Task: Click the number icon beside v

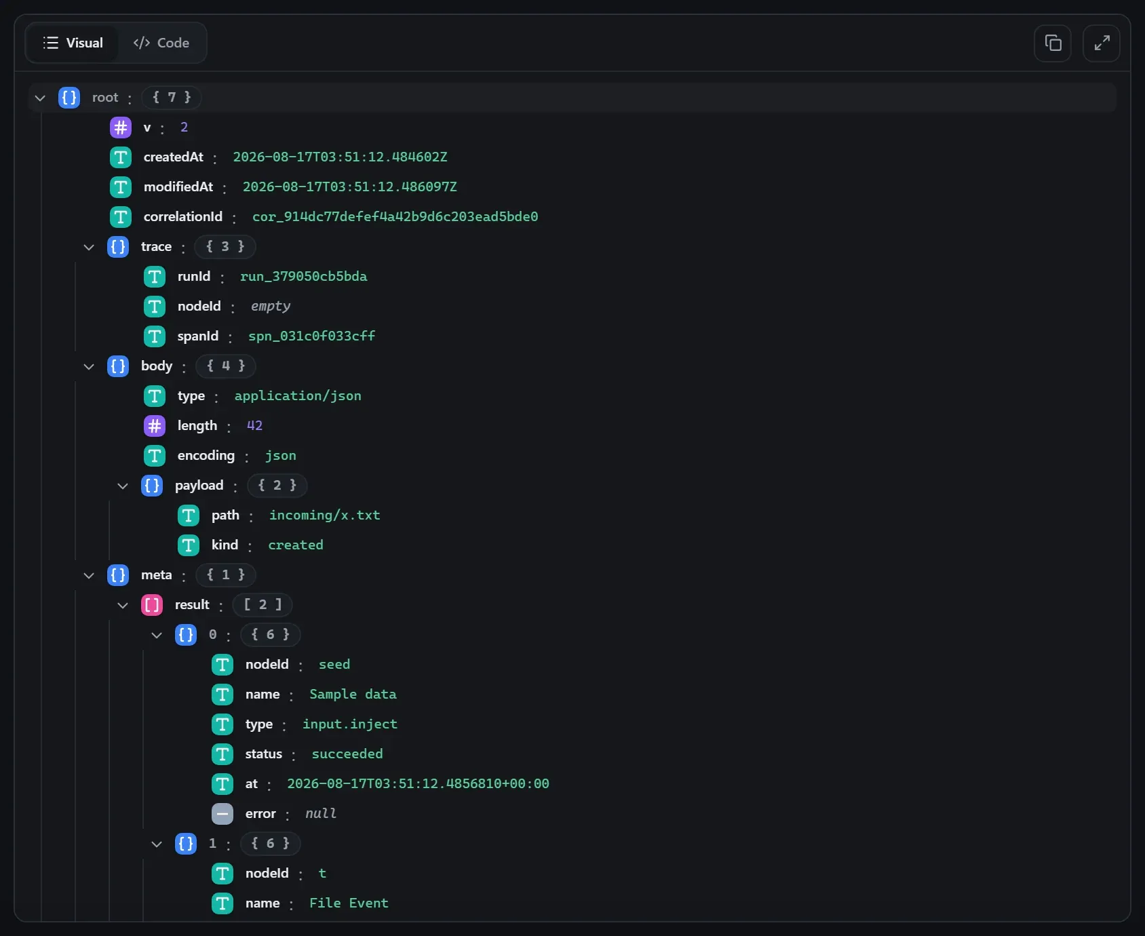Action: click(x=121, y=128)
